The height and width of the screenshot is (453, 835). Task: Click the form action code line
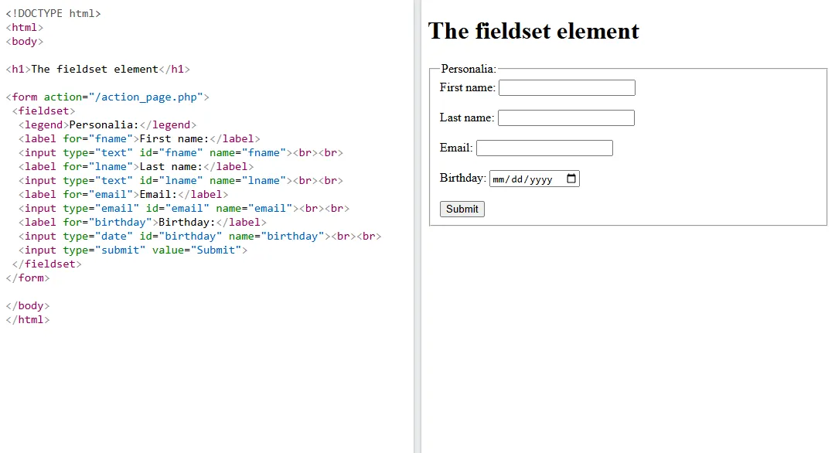pos(107,97)
